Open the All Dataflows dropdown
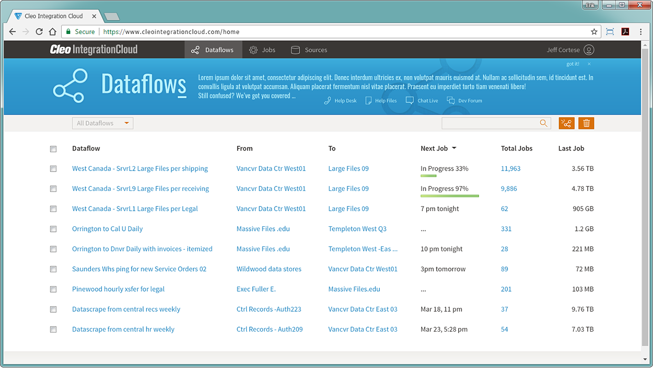Viewport: 653px width, 369px height. pos(103,123)
